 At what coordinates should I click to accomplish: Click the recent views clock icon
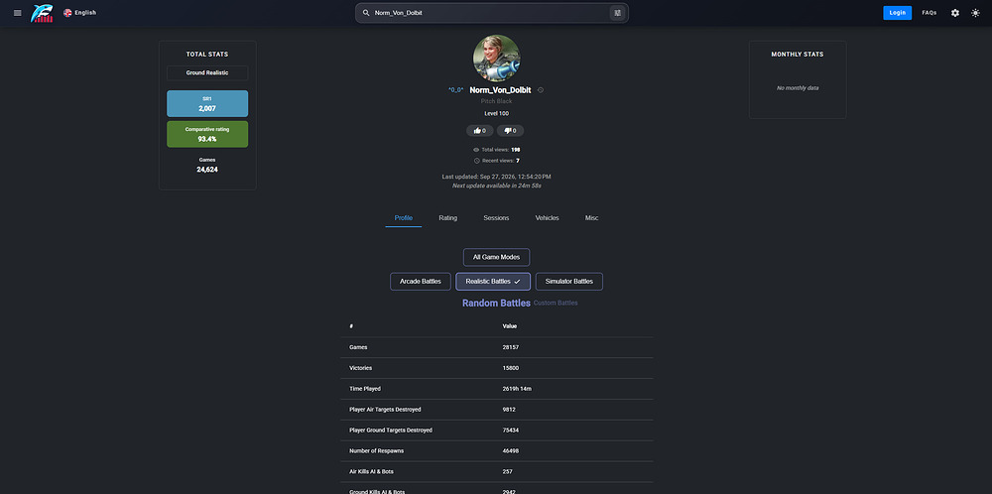[477, 161]
